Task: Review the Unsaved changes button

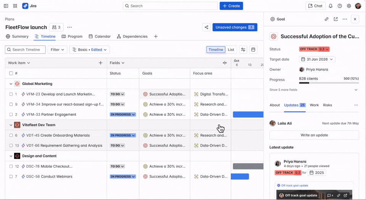Action: pos(235,27)
